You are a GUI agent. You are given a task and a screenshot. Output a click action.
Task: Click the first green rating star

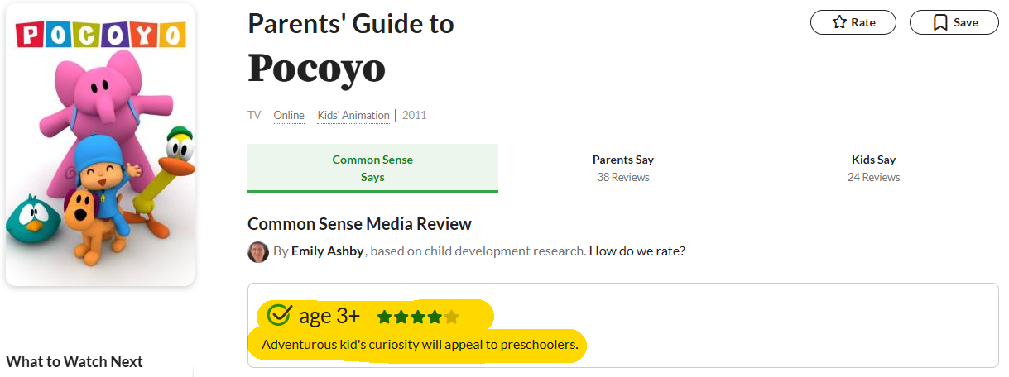[x=384, y=317]
